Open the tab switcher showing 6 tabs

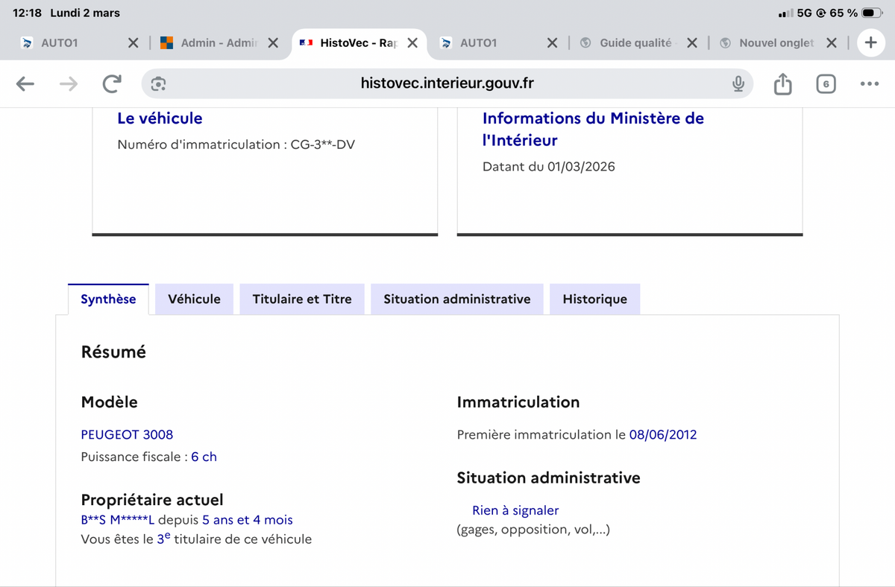826,84
